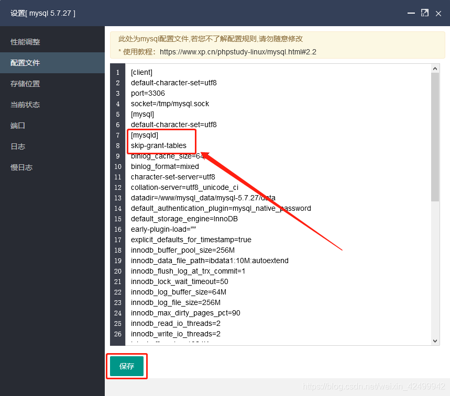450x396 pixels.
Task: Click default_storage_engine=InnoDB line
Action: [184, 219]
